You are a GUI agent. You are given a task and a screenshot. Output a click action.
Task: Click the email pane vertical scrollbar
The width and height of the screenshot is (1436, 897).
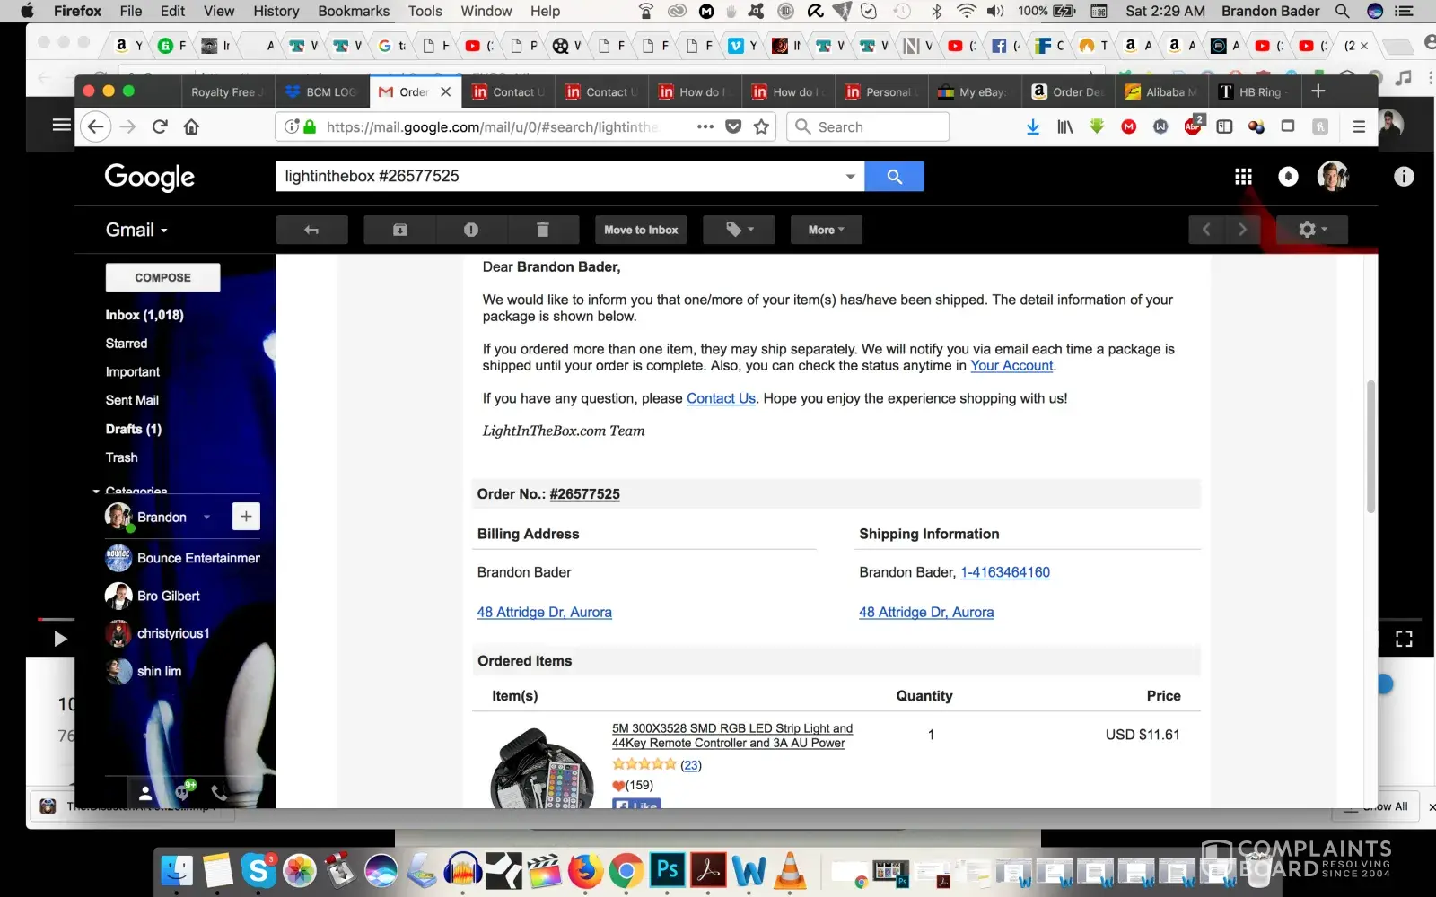[x=1370, y=446]
